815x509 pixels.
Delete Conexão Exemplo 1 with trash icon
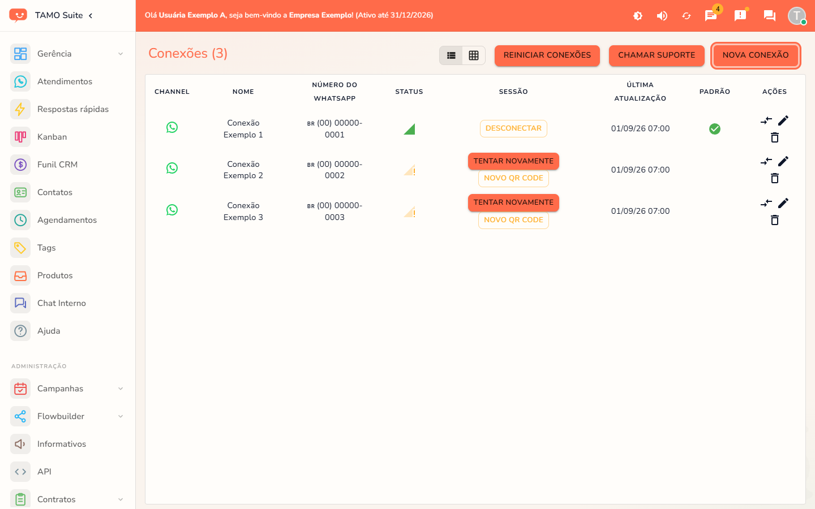(775, 137)
